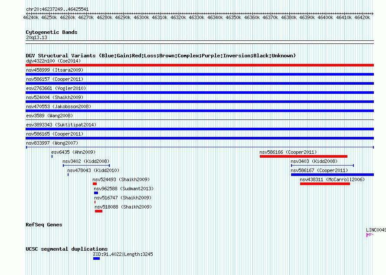Click the nsv586166 (Cooper2011) variant label
Viewport: 386px width, 275px height.
pos(288,152)
